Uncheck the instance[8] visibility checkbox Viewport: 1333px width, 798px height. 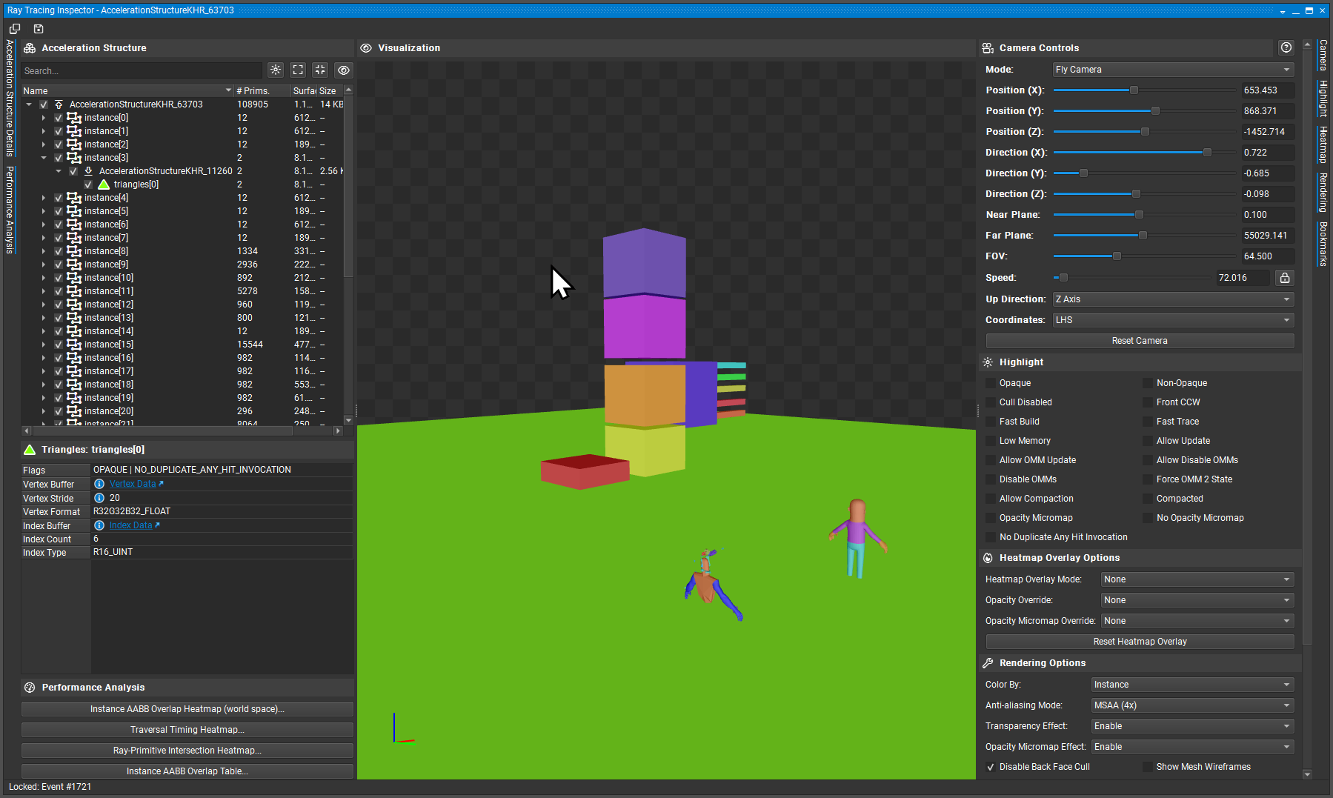pyautogui.click(x=59, y=251)
